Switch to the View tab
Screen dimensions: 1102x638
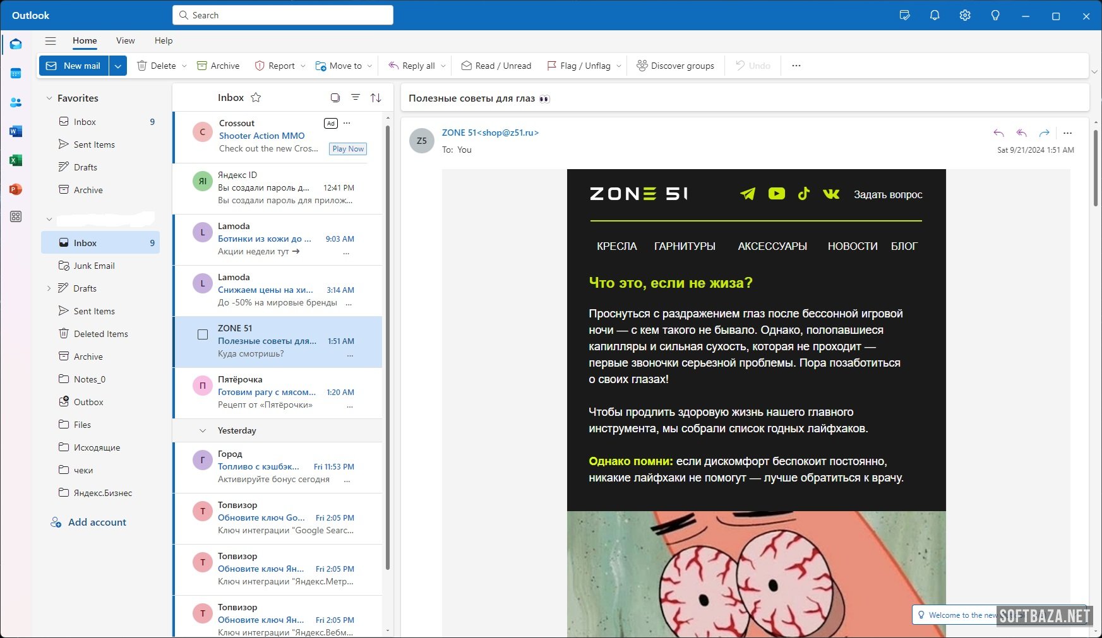coord(125,40)
